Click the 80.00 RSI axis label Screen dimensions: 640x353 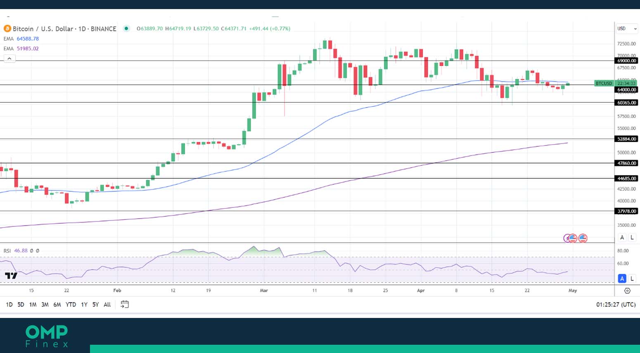623,251
